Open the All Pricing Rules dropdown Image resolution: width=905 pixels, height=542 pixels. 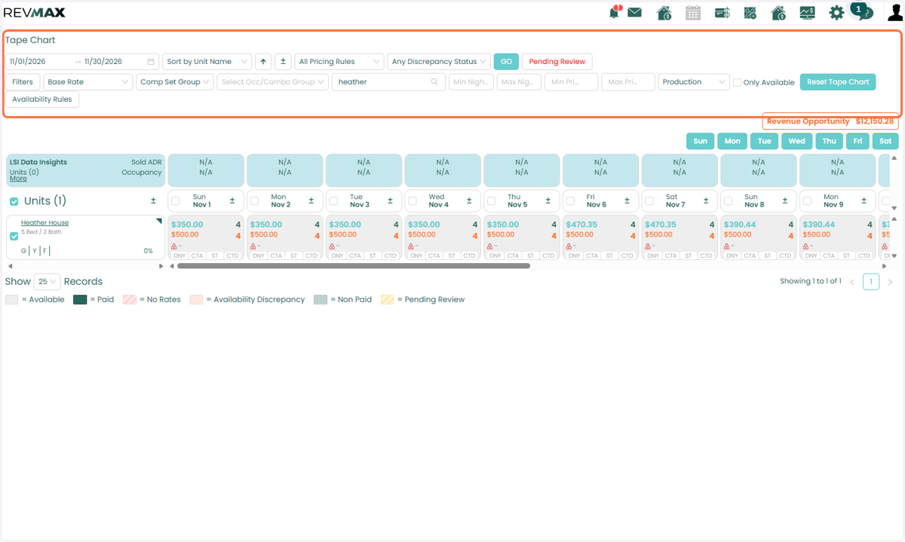(339, 62)
